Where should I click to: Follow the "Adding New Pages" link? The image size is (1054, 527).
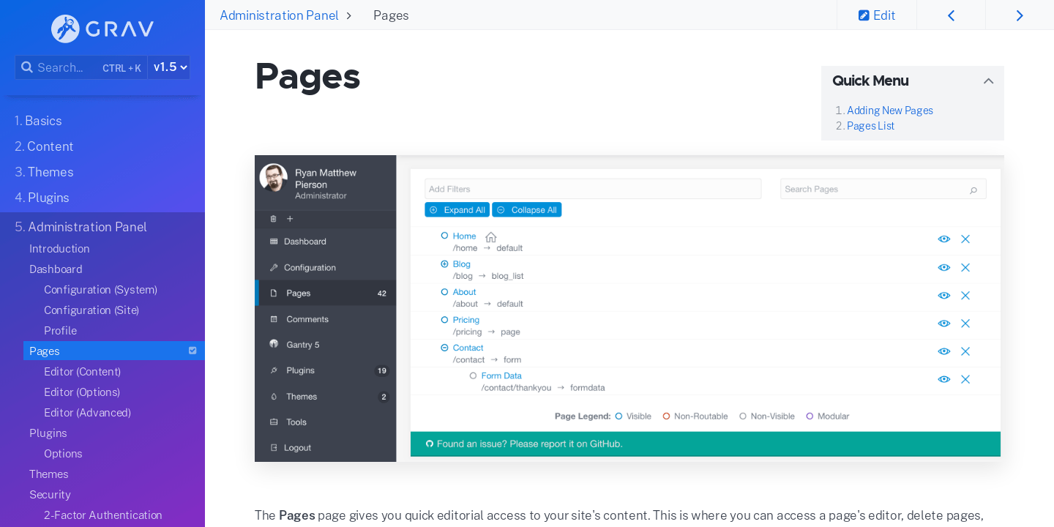point(889,110)
